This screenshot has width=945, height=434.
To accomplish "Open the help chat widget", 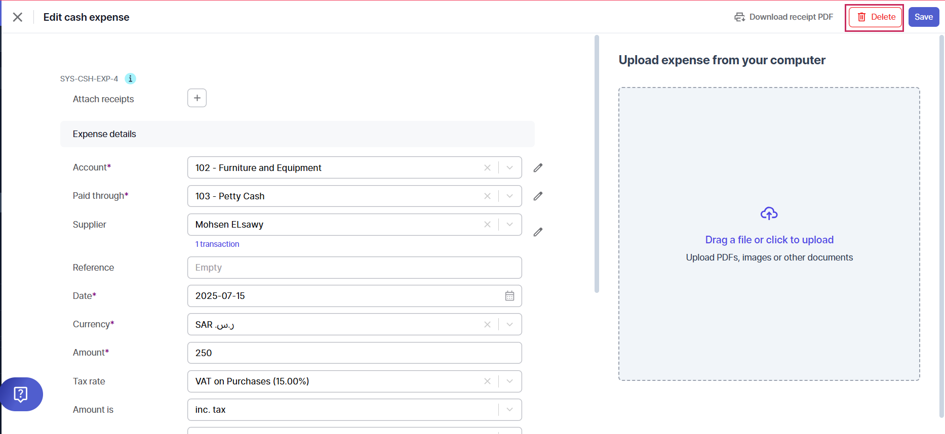I will coord(21,394).
